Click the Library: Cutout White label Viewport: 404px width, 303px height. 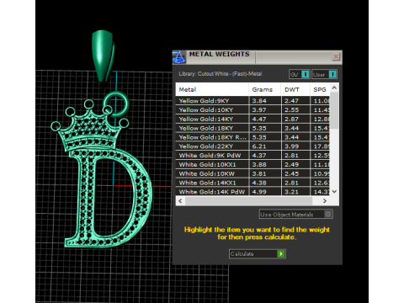pyautogui.click(x=221, y=74)
